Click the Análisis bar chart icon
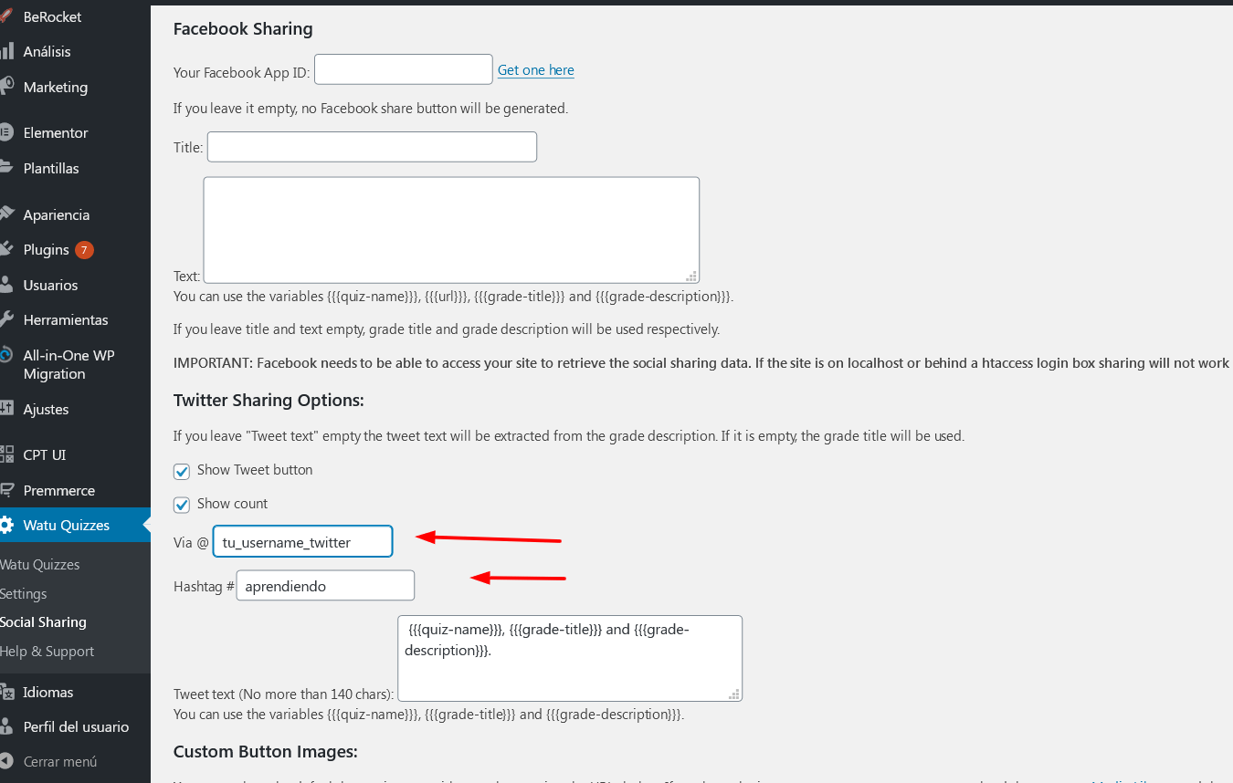The image size is (1233, 783). [x=6, y=52]
